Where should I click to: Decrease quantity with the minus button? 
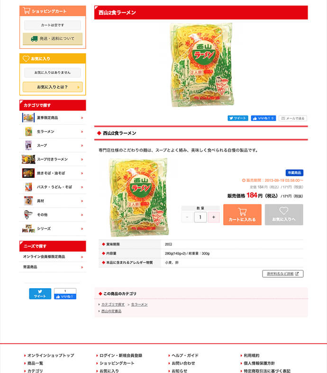tap(187, 217)
